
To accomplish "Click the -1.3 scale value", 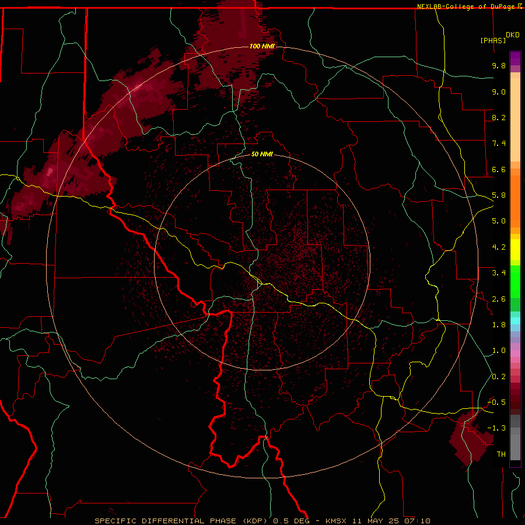I will (496, 428).
